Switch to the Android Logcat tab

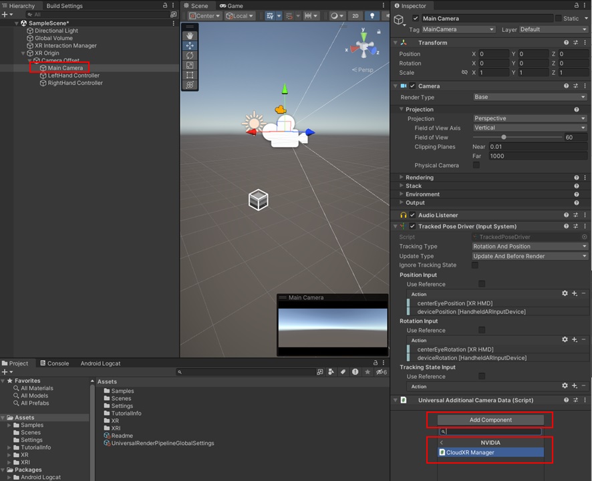100,363
